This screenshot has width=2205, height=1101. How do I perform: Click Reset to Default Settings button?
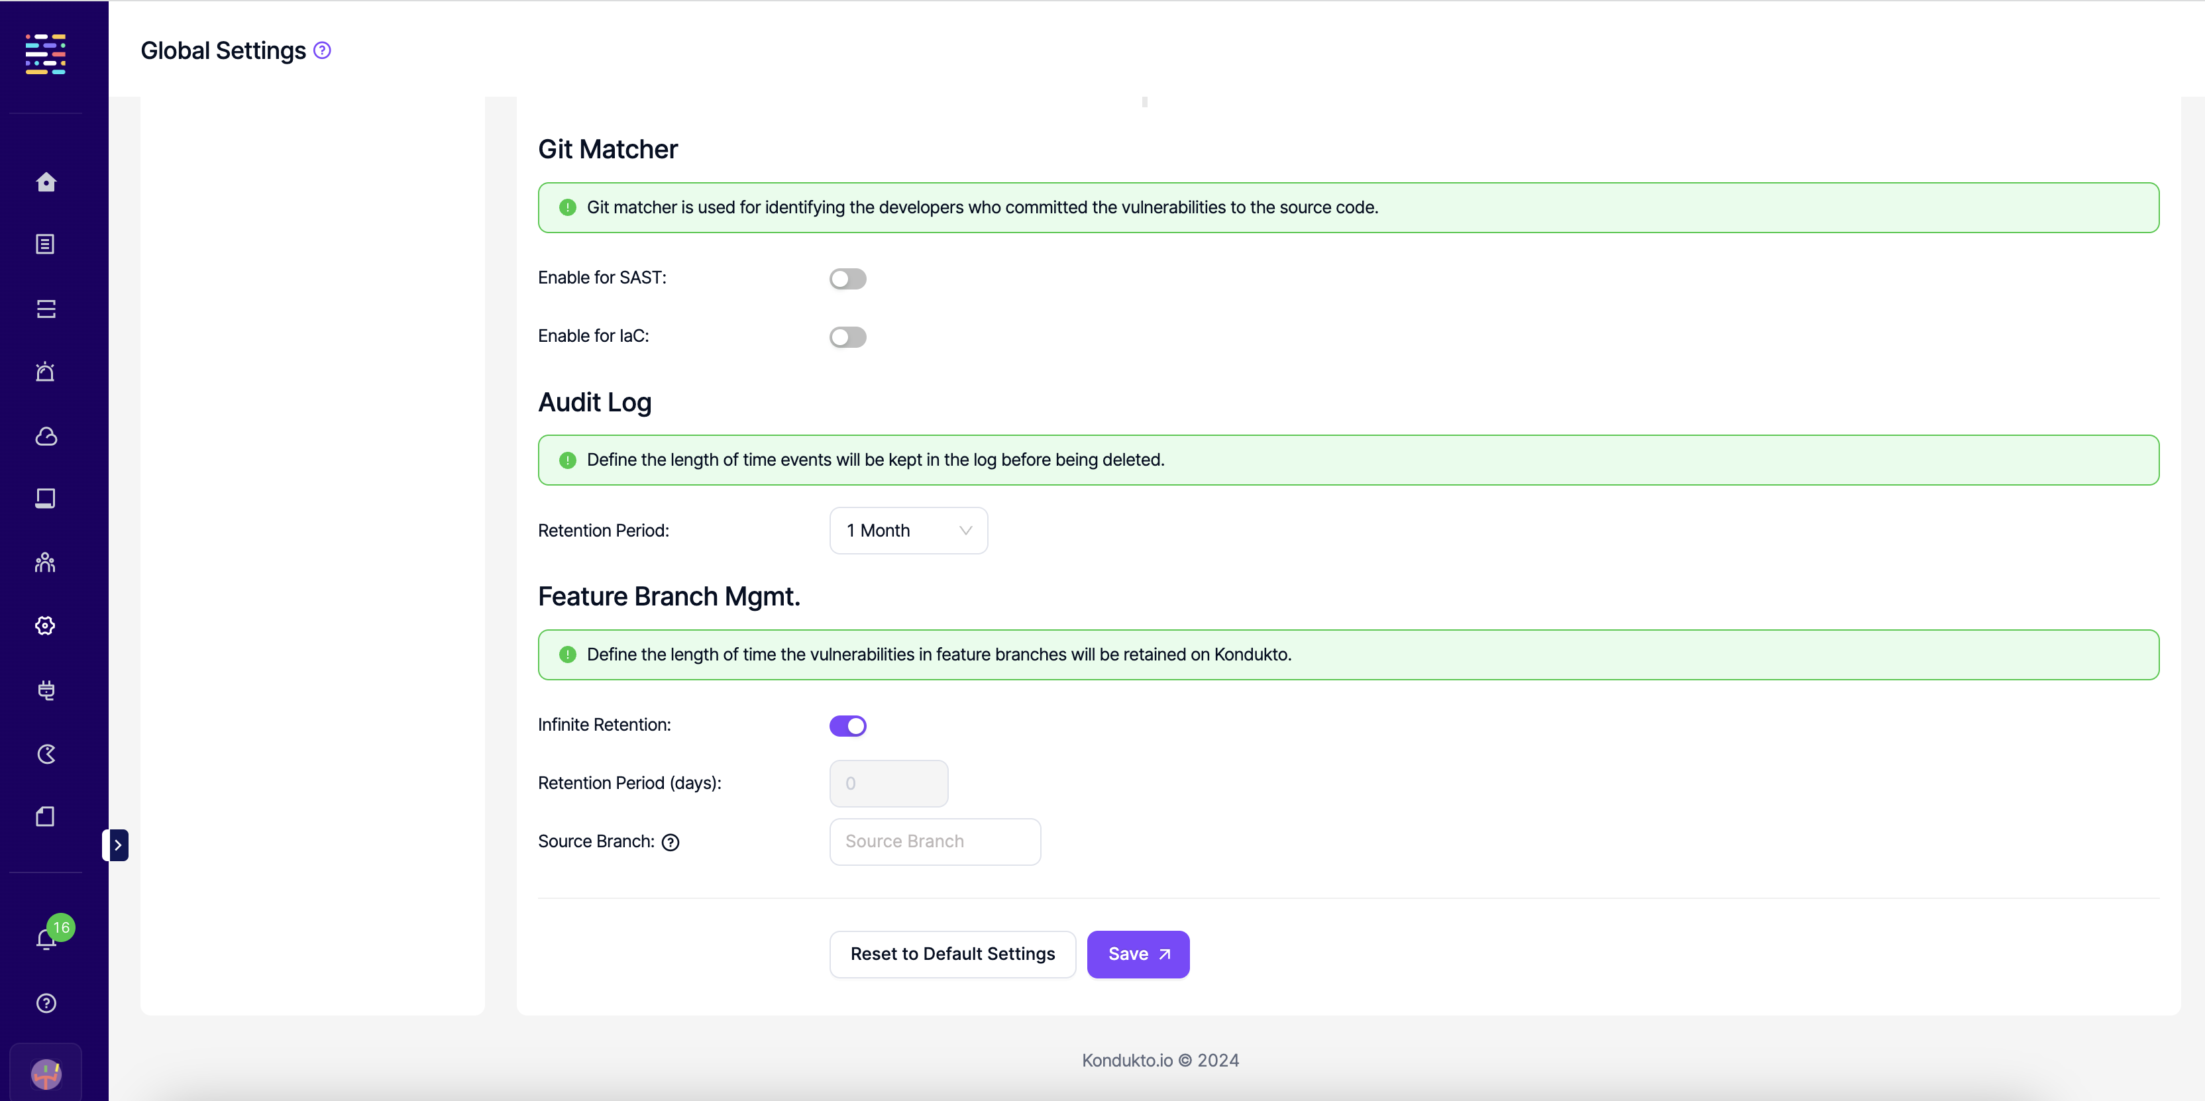952,954
